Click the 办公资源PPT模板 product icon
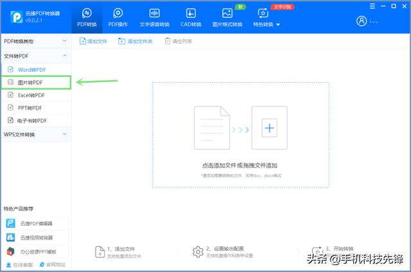This screenshot has width=411, height=272. (10, 251)
